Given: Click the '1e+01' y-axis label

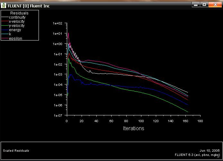Looking at the screenshot, I should pyautogui.click(x=58, y=33).
